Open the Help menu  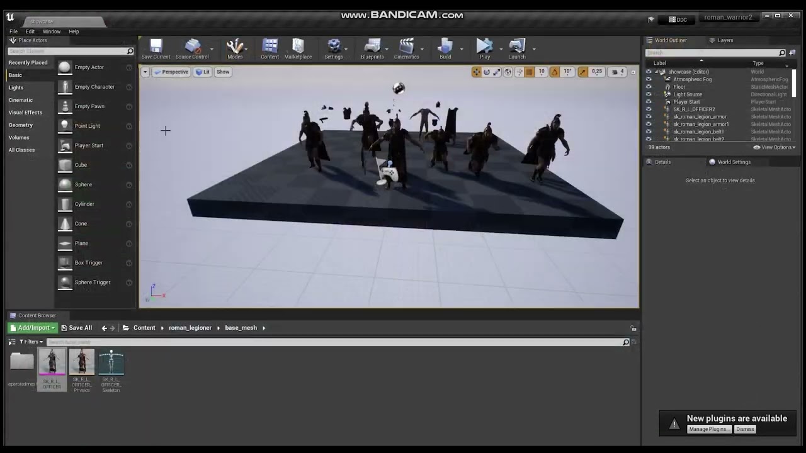[x=74, y=31]
